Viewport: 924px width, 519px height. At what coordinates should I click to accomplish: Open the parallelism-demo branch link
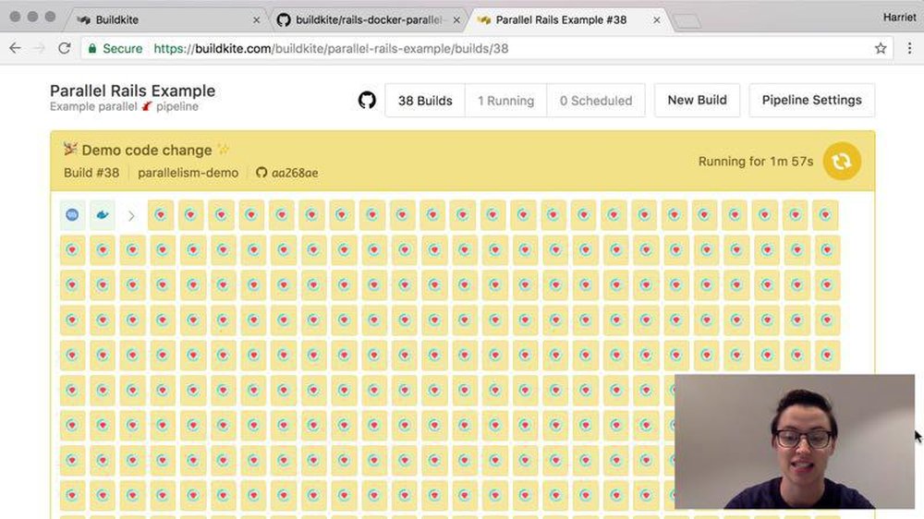(188, 173)
